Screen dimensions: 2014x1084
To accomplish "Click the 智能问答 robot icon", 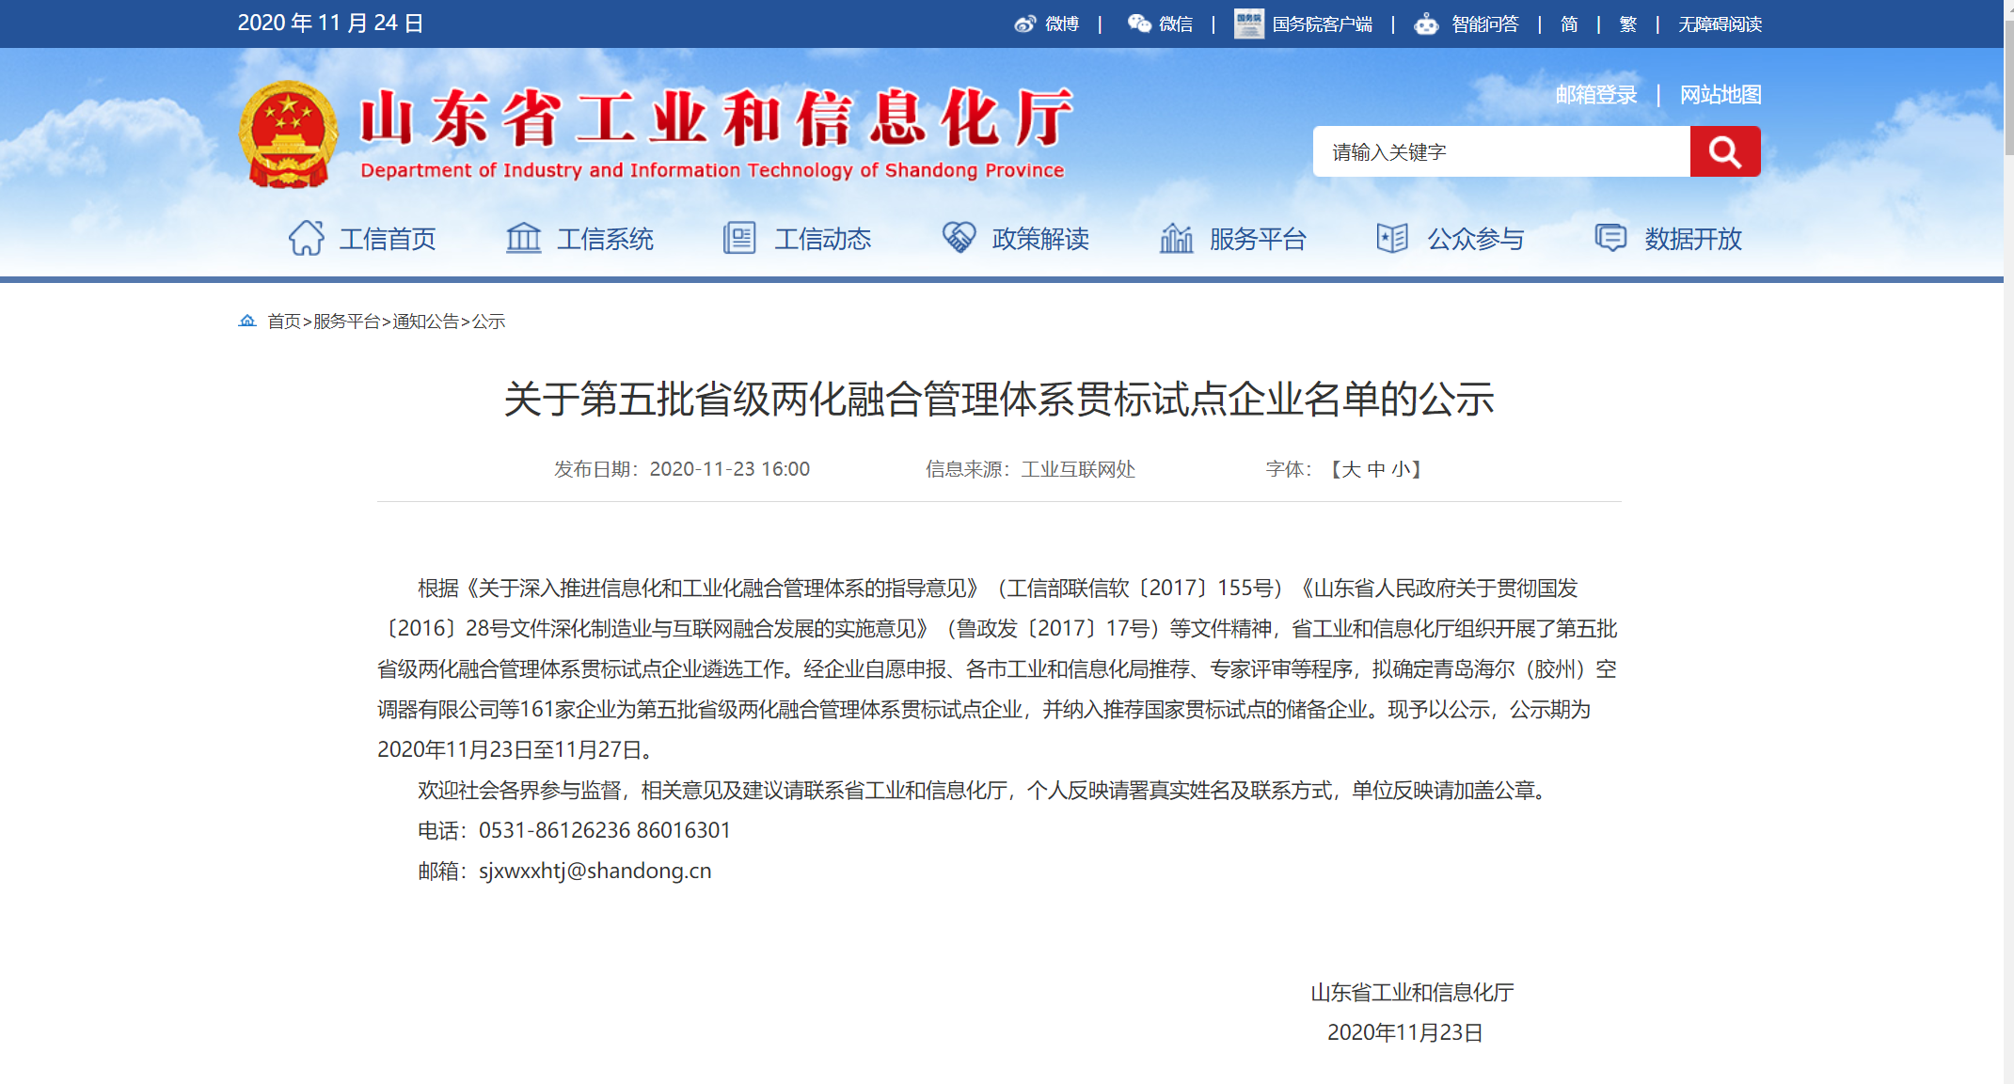I will [1425, 24].
